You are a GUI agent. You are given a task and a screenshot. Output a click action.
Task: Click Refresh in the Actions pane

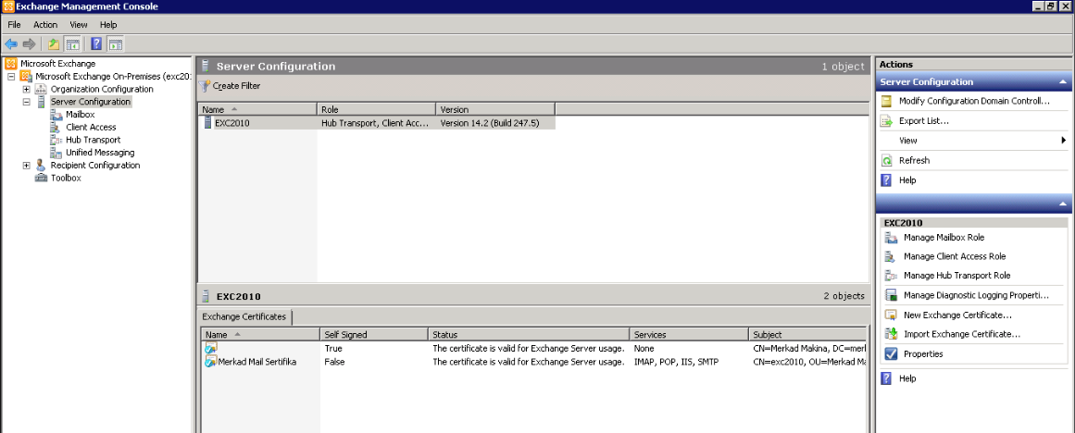pos(914,160)
